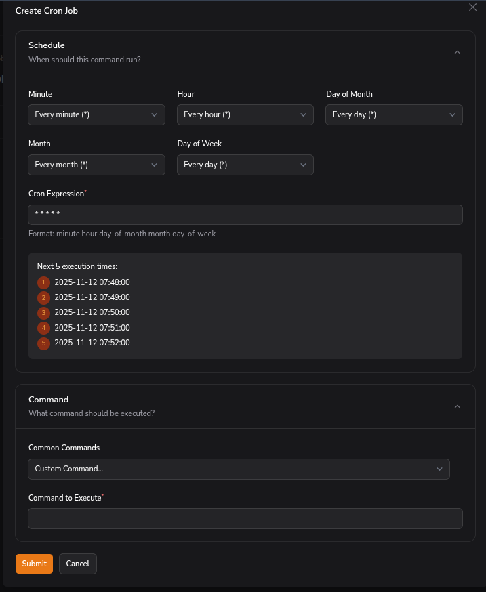The width and height of the screenshot is (486, 592).
Task: Click execution time badge number 2
Action: coord(44,298)
